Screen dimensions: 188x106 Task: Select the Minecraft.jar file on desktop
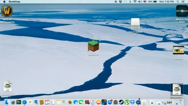coord(7,86)
